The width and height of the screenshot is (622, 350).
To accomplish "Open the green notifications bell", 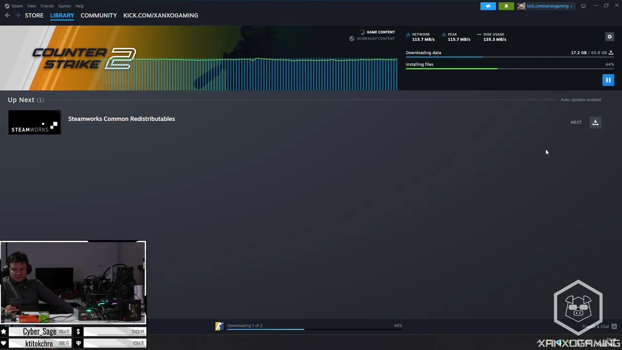I will 506,6.
